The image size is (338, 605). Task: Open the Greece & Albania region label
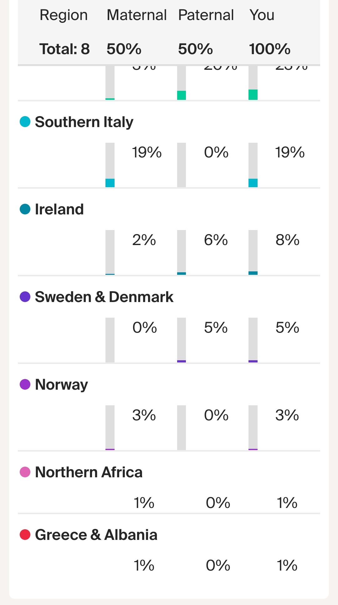[96, 535]
